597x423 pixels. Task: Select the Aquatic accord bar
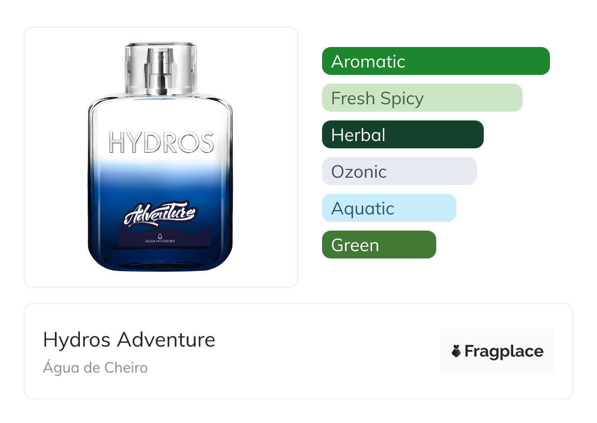(x=389, y=208)
